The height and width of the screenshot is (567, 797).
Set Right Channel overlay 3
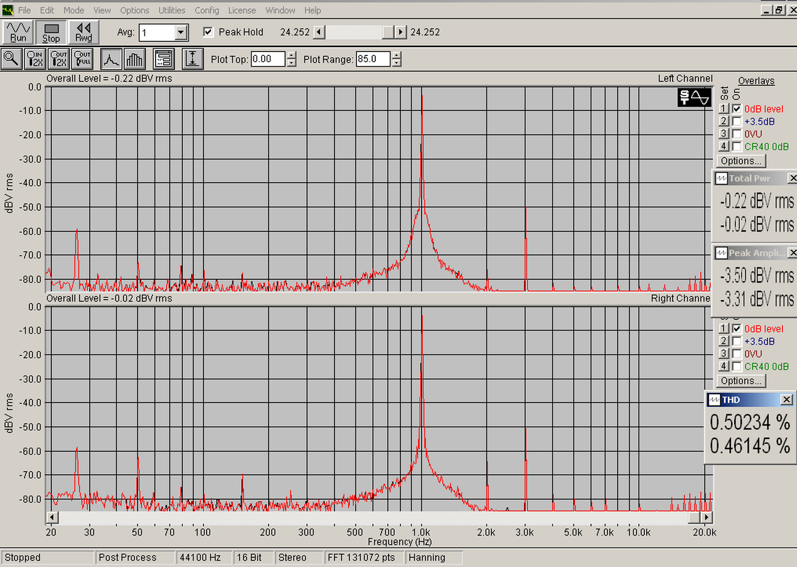point(724,354)
